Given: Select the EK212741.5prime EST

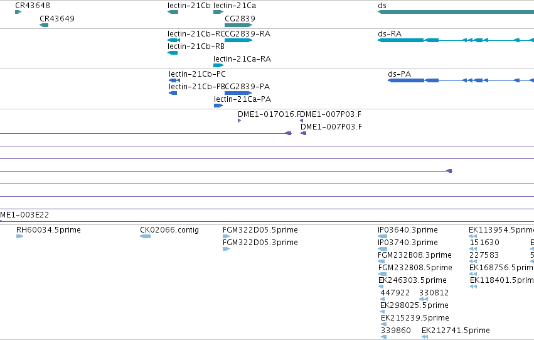Looking at the screenshot, I should pyautogui.click(x=425, y=337).
